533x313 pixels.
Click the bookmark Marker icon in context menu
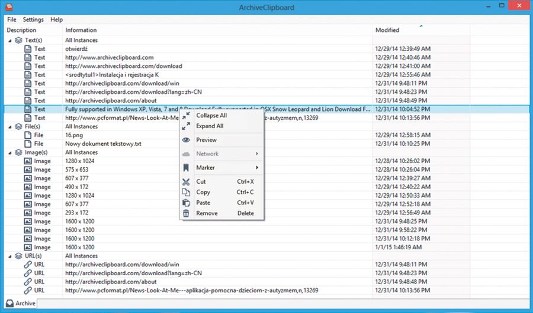pyautogui.click(x=186, y=168)
